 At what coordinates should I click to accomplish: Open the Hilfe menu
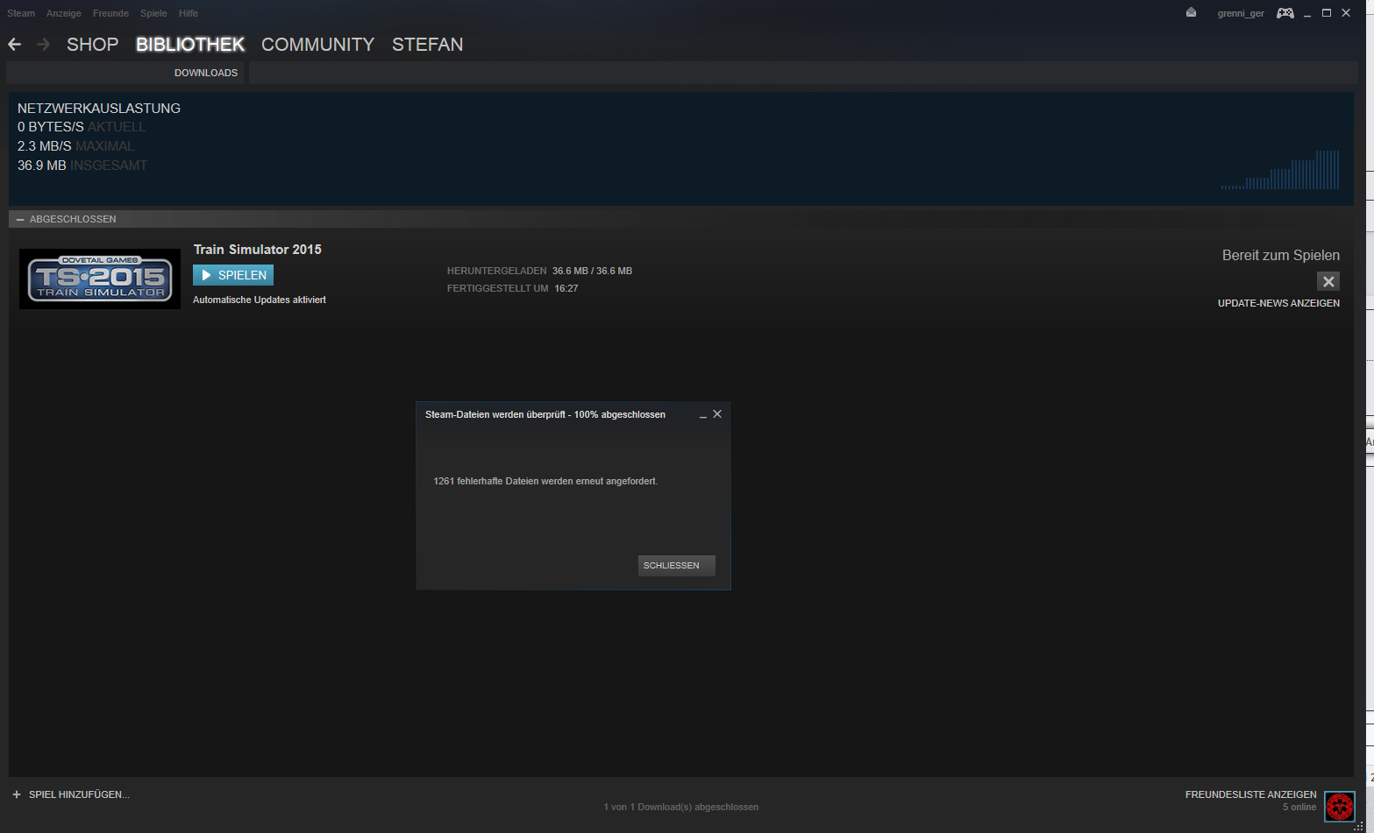pyautogui.click(x=189, y=13)
